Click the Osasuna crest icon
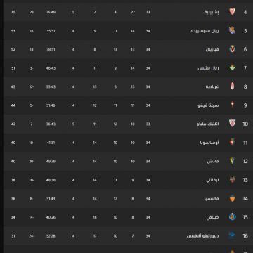This screenshot has height=253, width=253. (x=232, y=143)
